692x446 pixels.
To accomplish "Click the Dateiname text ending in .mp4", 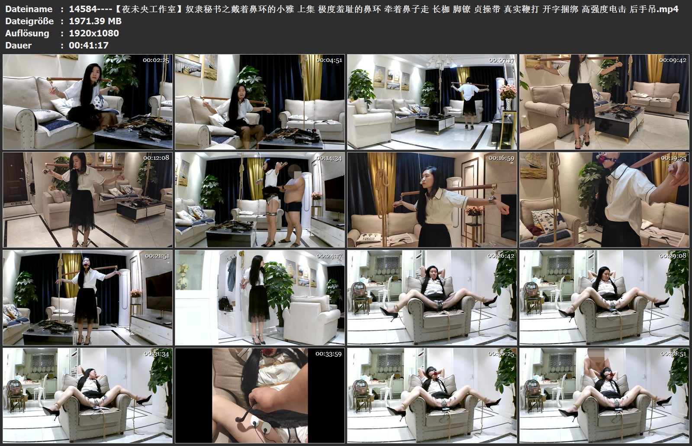I will pyautogui.click(x=373, y=9).
